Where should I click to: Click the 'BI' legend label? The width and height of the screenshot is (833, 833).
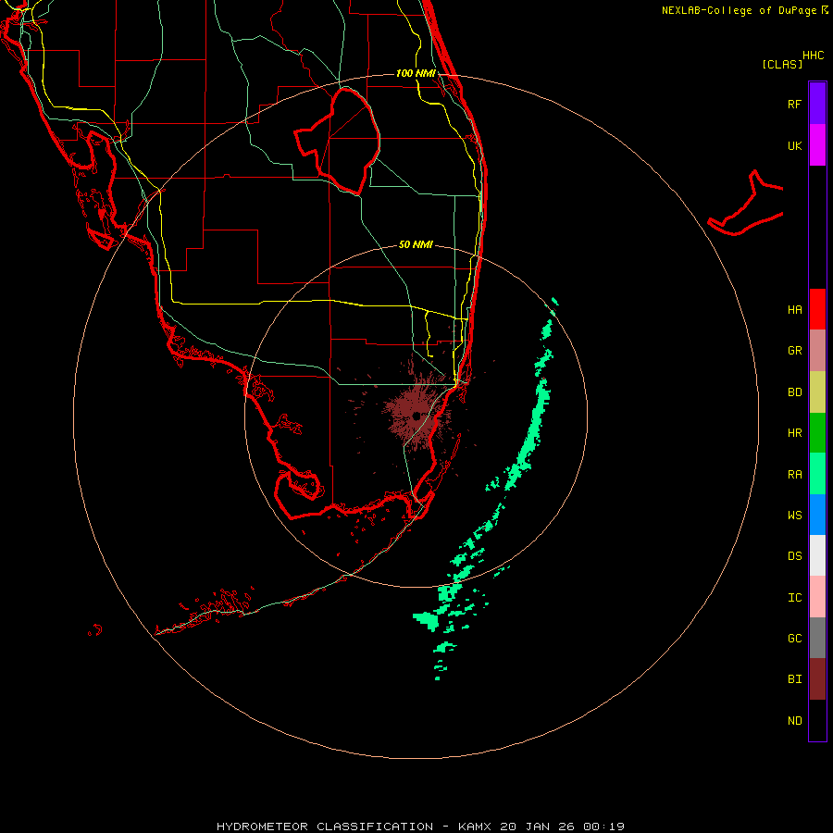(794, 679)
